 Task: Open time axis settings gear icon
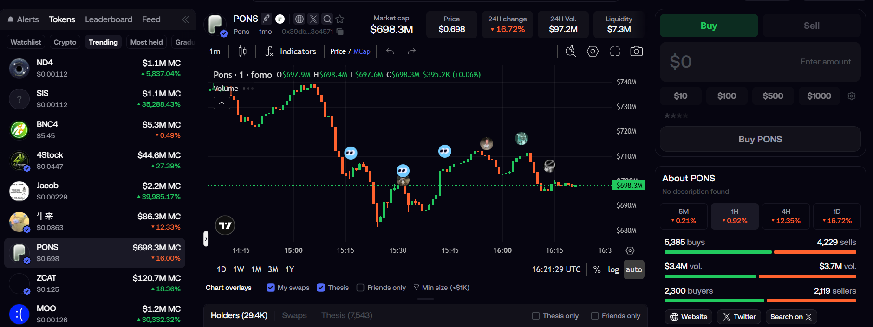(630, 250)
